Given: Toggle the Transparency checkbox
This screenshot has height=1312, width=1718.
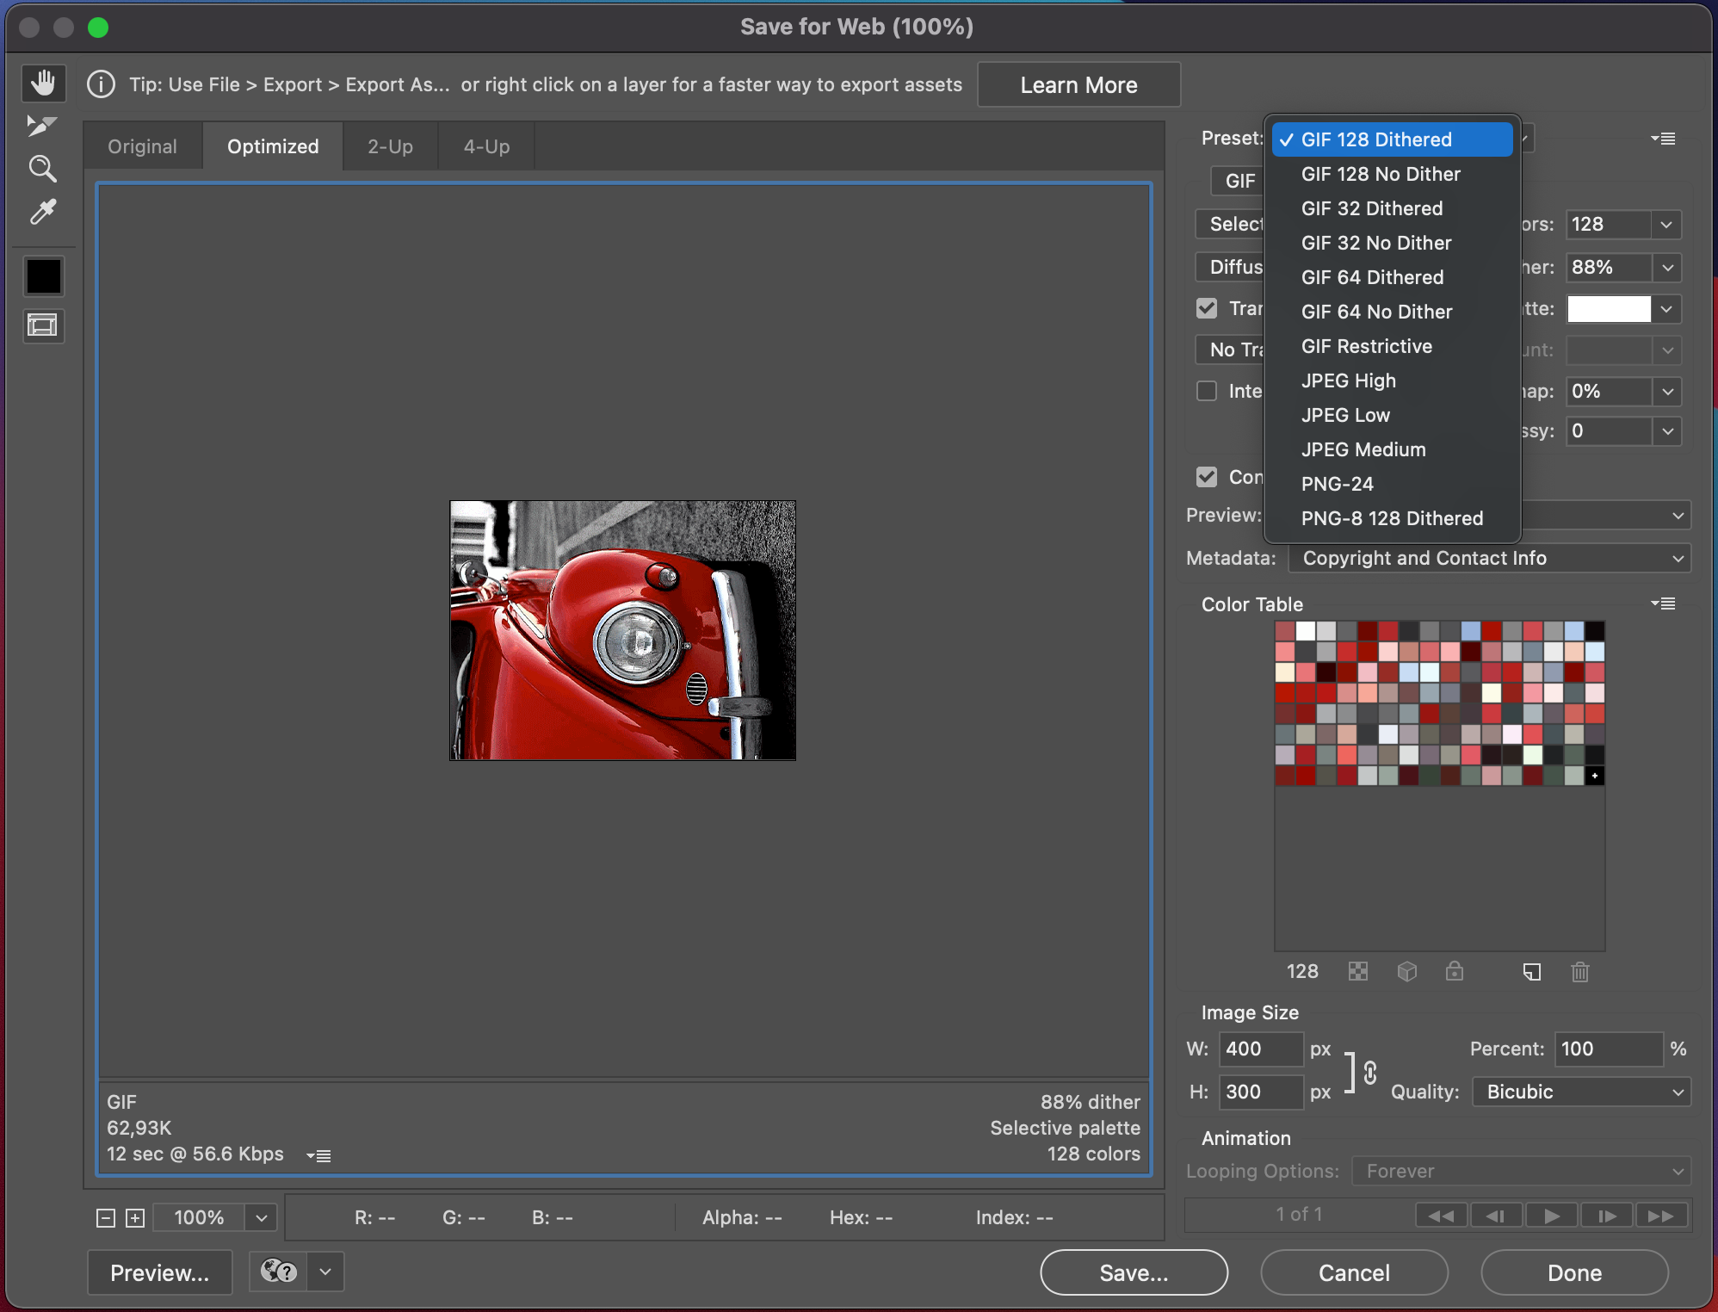Looking at the screenshot, I should point(1207,308).
